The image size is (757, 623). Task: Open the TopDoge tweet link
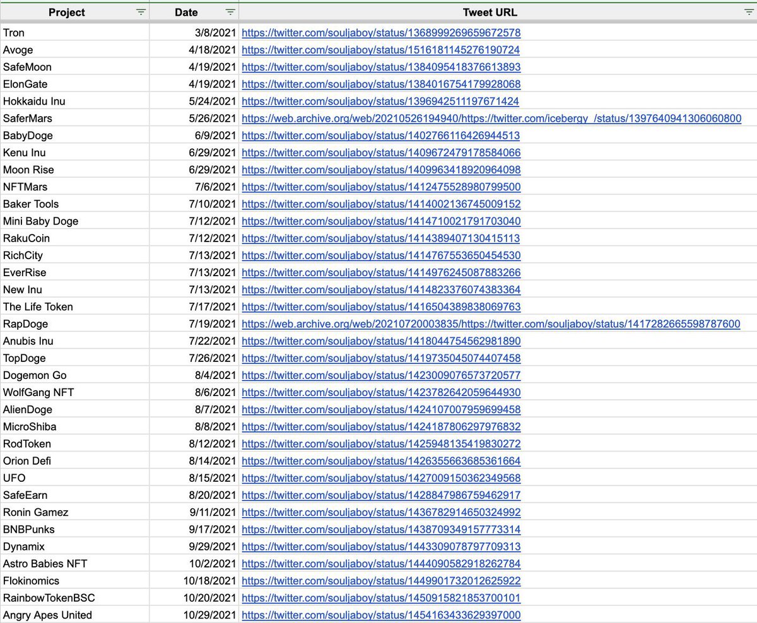pos(381,358)
